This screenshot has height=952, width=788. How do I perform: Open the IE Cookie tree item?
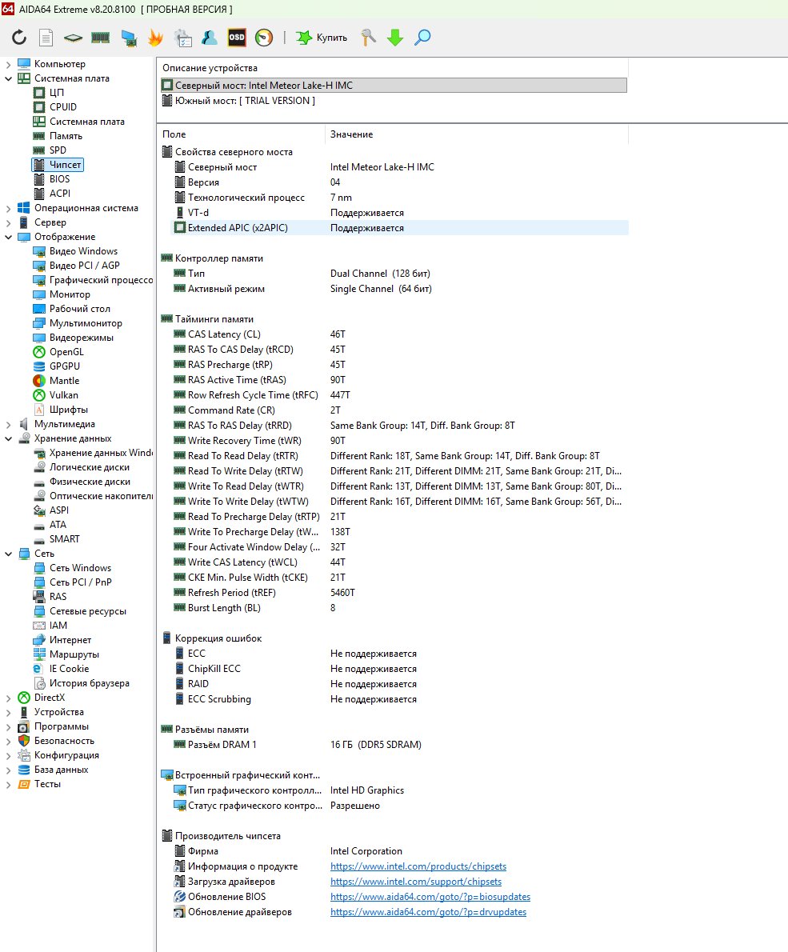70,669
